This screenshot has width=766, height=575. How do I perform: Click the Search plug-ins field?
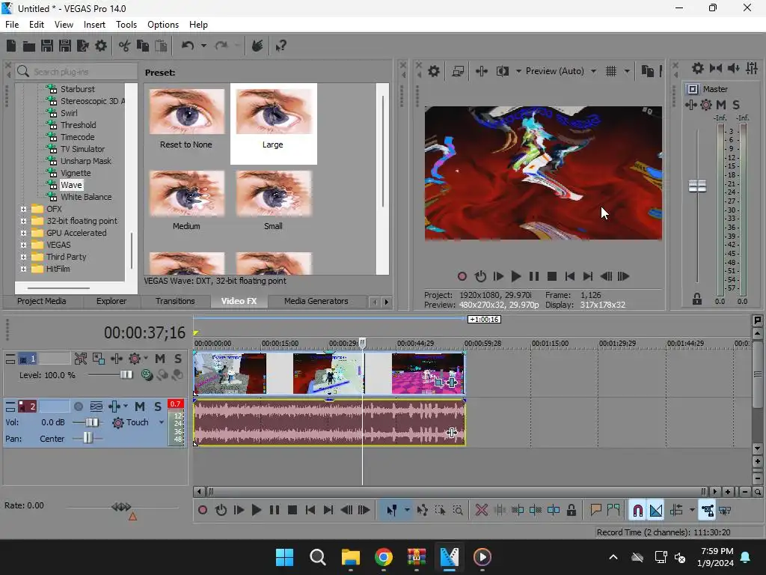click(x=76, y=72)
